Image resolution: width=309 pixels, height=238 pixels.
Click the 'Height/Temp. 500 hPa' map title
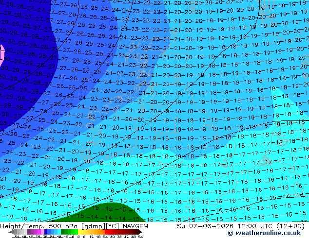[39, 226]
